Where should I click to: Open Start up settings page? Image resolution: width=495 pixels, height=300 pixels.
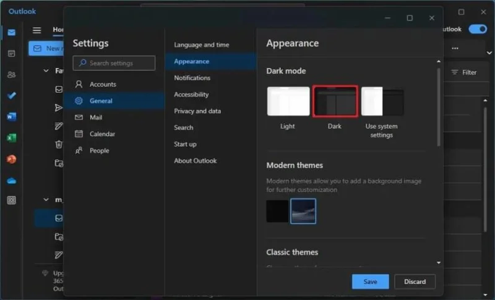tap(211, 144)
